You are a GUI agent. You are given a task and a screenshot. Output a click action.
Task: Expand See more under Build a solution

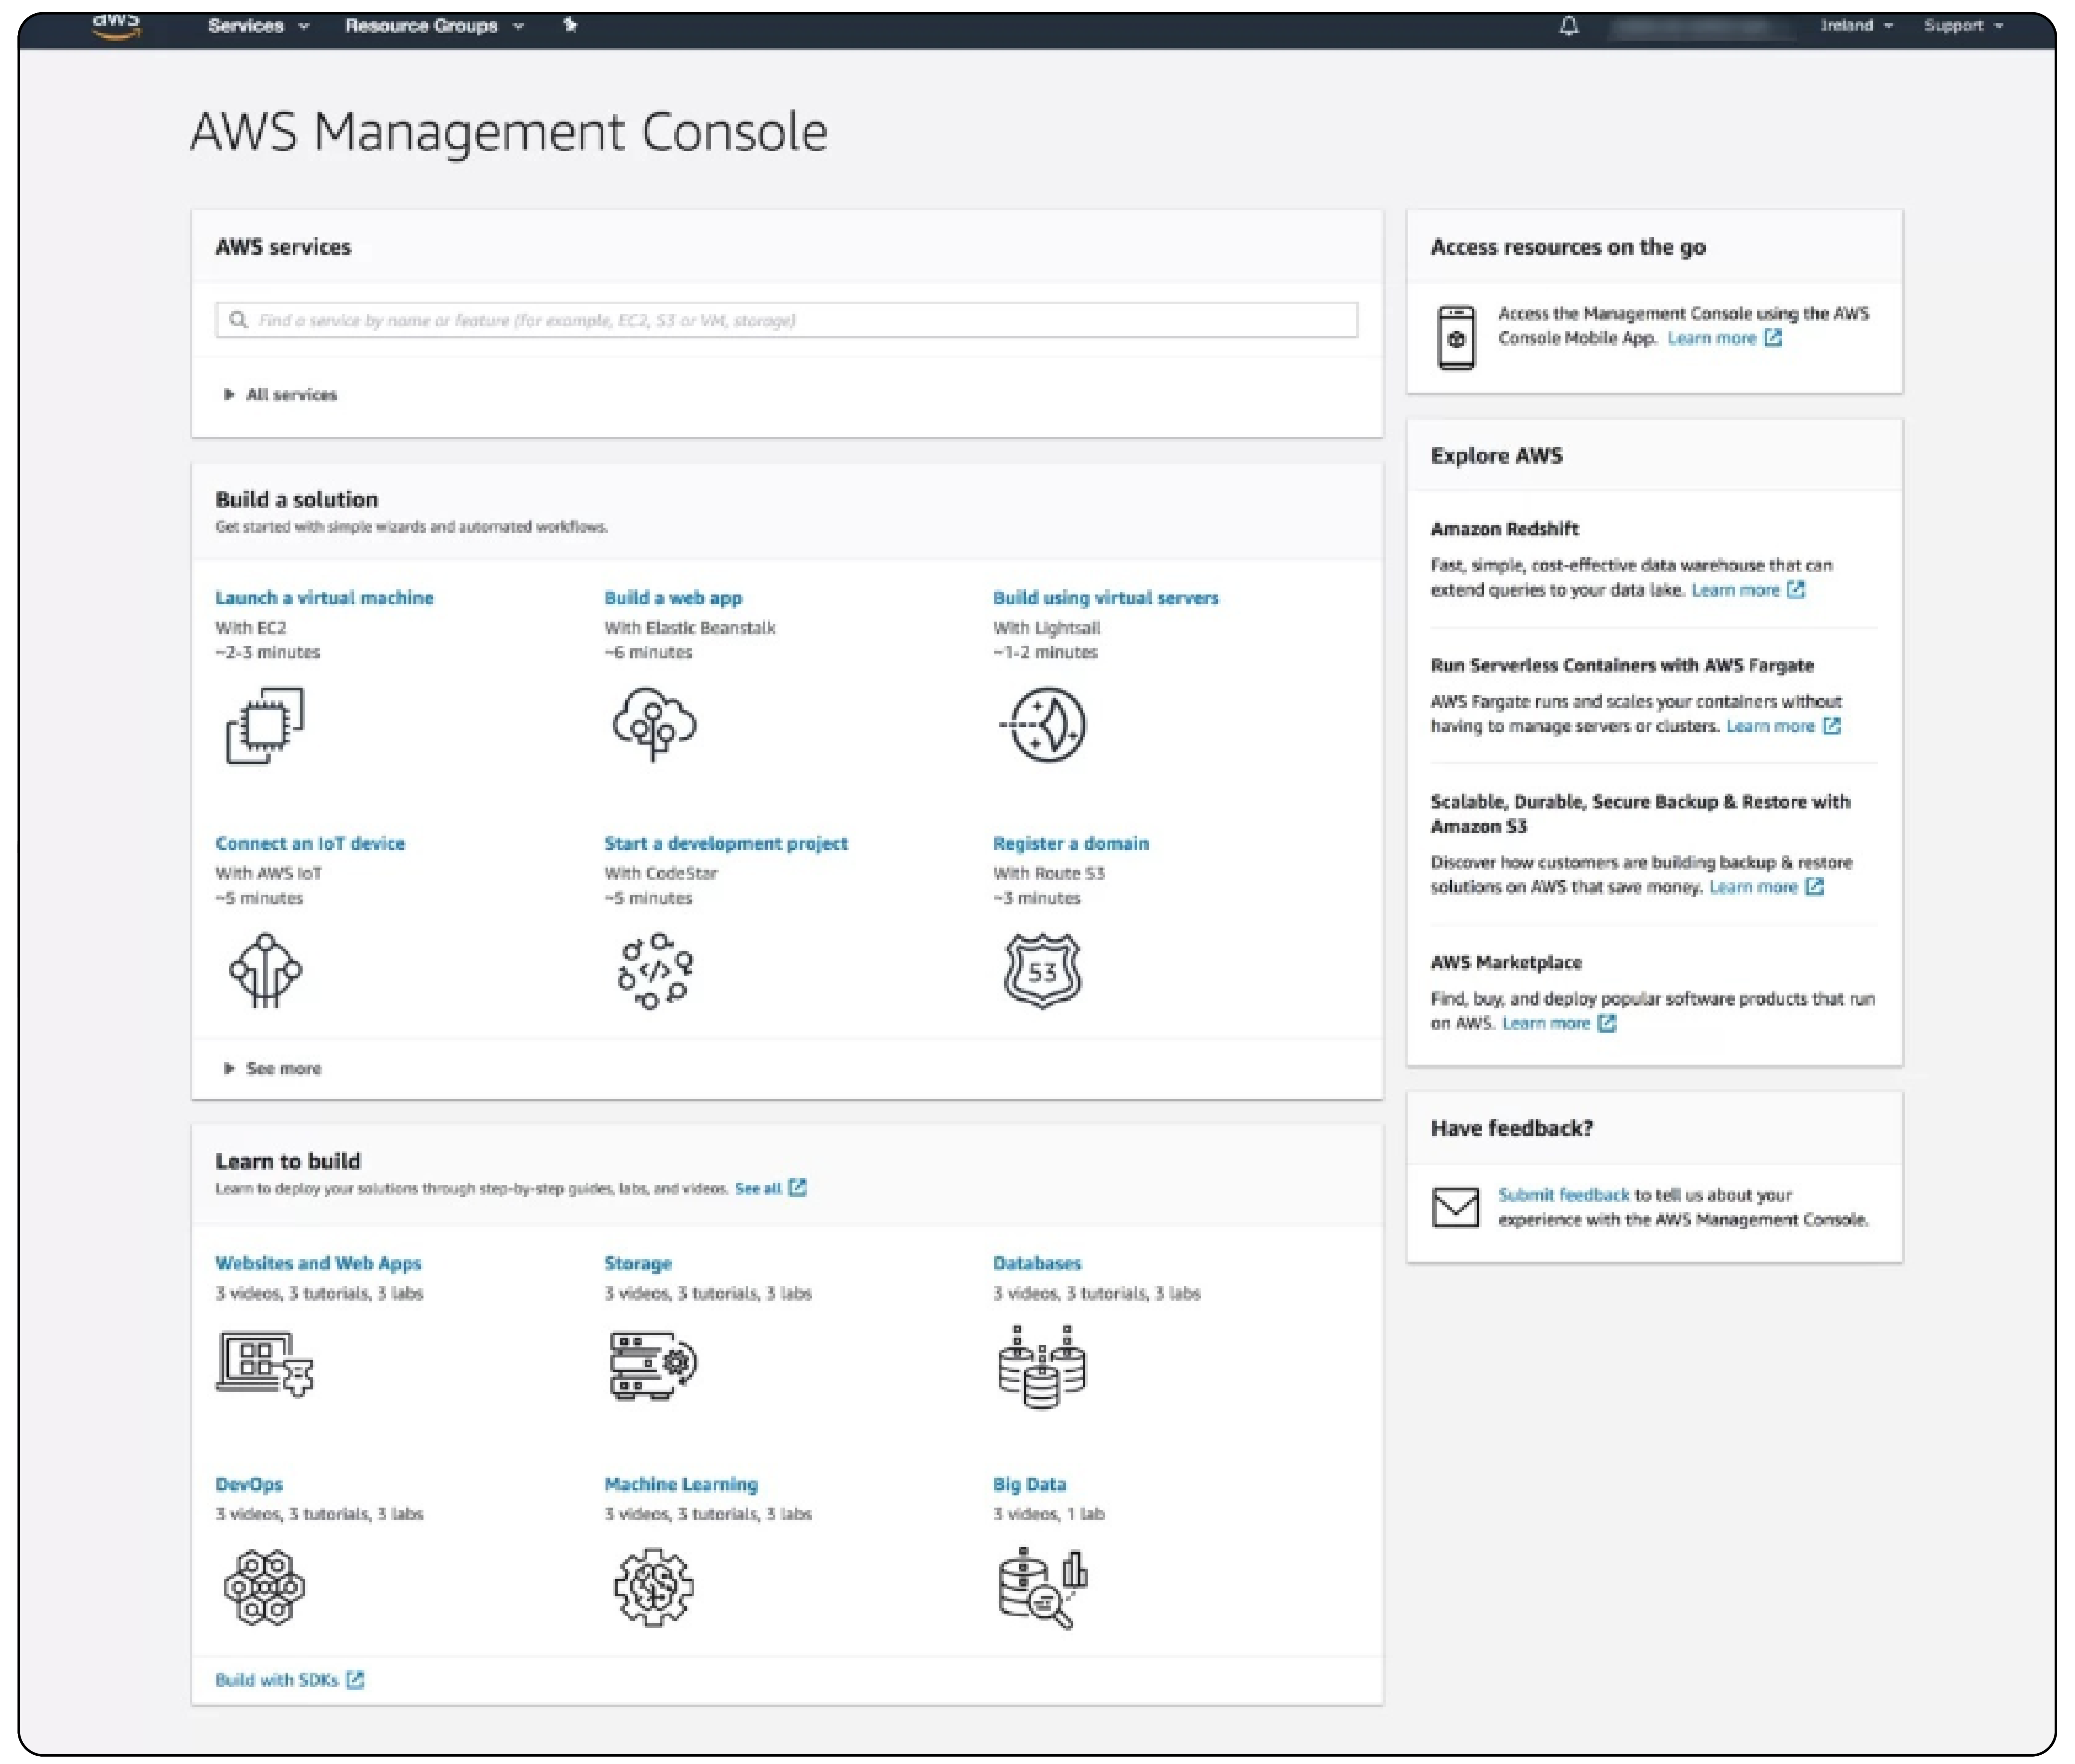coord(272,1069)
